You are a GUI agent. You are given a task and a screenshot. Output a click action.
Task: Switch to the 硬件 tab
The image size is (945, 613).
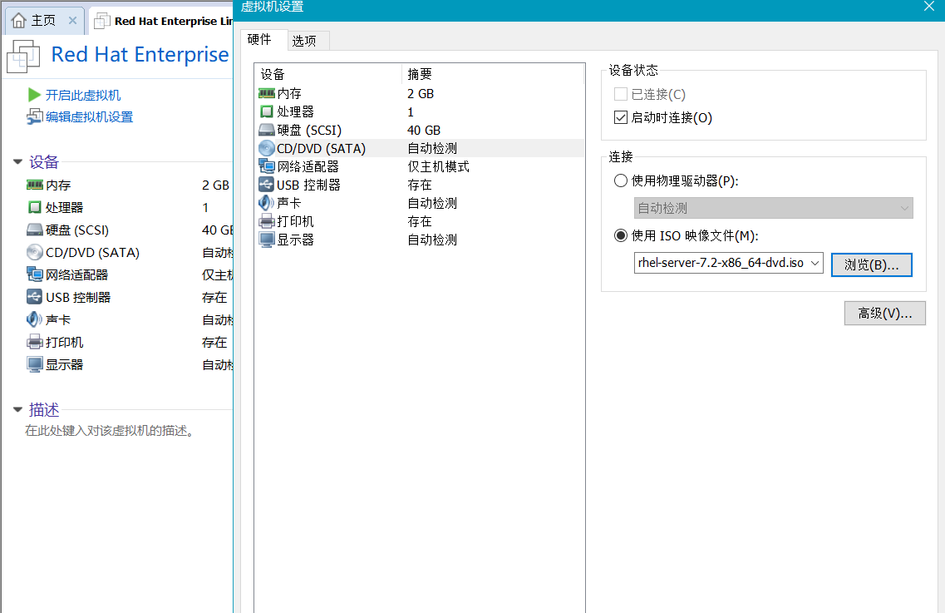pos(263,39)
